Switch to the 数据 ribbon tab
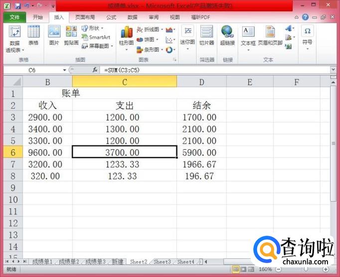Viewport: 340px width, 277px height. (x=133, y=17)
